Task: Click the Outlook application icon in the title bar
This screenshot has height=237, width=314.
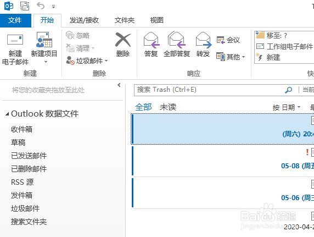Action: pos(9,6)
